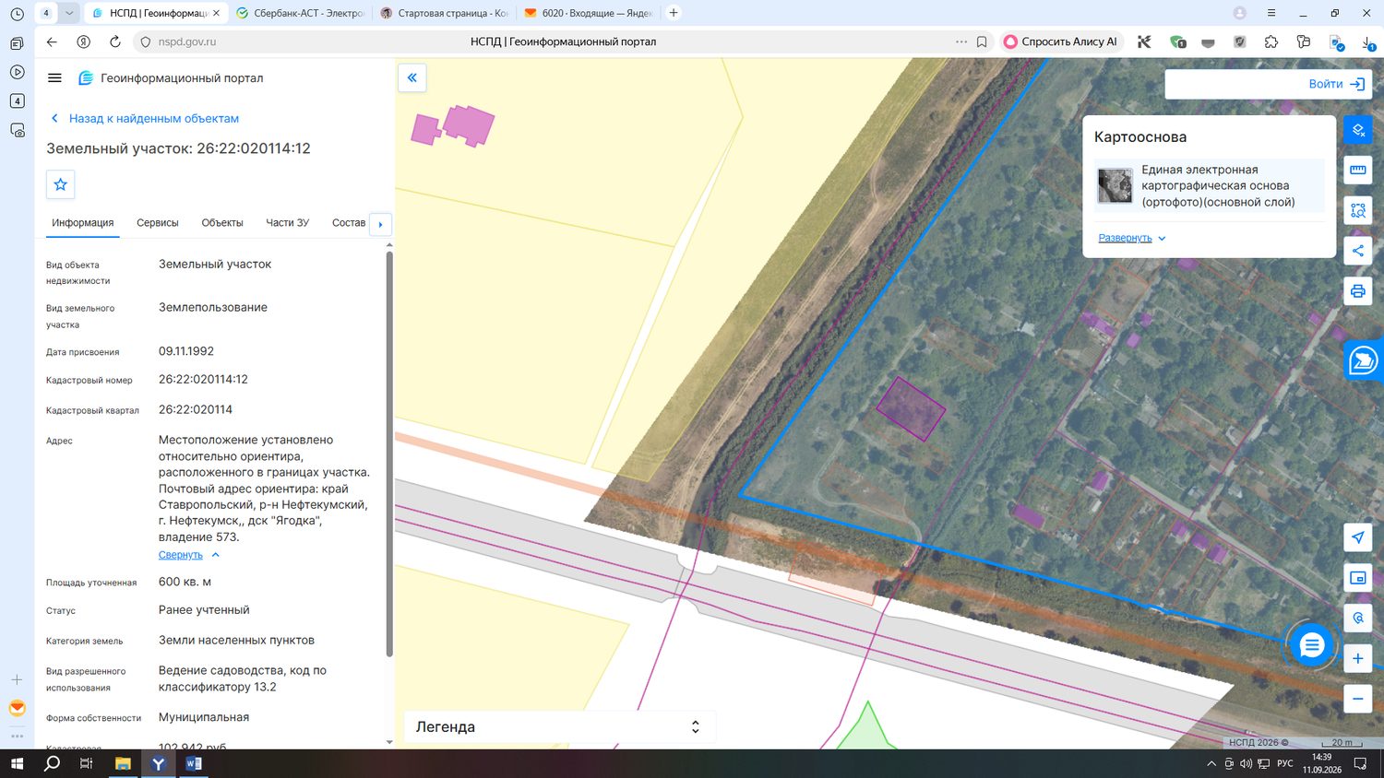Expand the Легенда panel
The height and width of the screenshot is (778, 1384).
coord(559,726)
